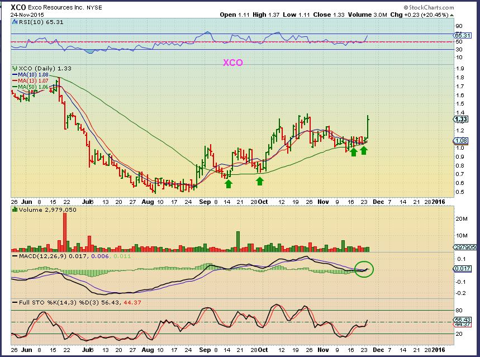Click the -0.2 MACD axis value
The width and height of the screenshot is (480, 357).
tap(460, 293)
